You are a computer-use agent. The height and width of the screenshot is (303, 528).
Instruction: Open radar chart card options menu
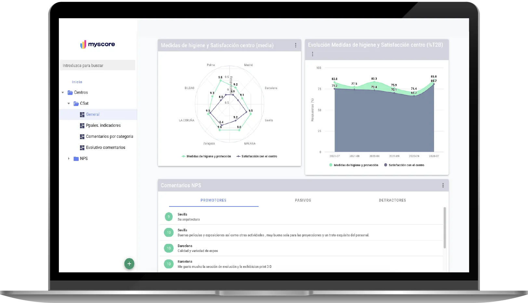[x=296, y=45]
